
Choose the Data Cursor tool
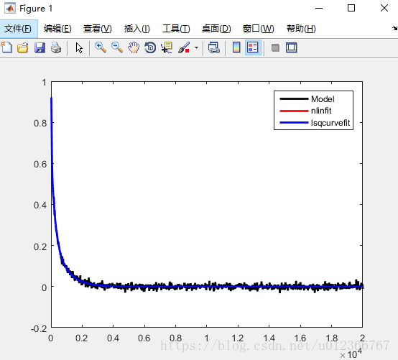pos(167,47)
